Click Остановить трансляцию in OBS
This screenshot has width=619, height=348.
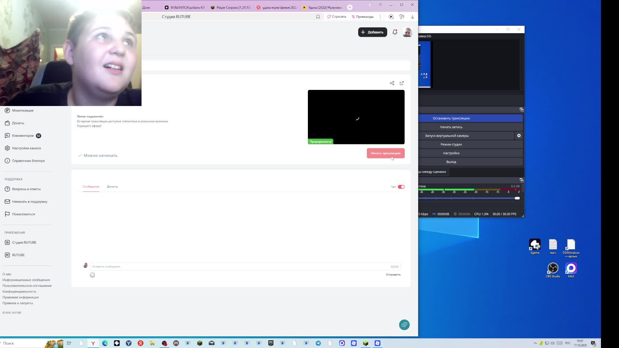[x=451, y=118]
